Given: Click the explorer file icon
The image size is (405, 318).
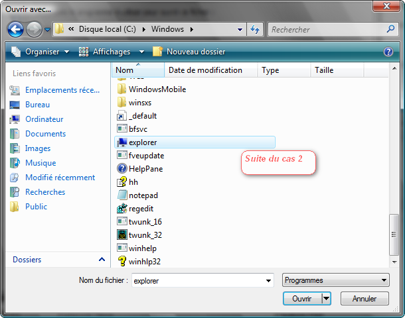Looking at the screenshot, I should [x=122, y=142].
